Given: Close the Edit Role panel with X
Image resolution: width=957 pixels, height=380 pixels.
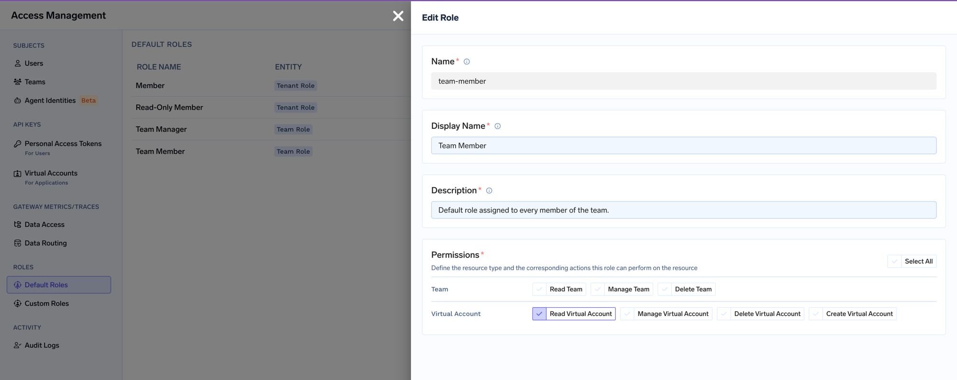Looking at the screenshot, I should (x=398, y=16).
